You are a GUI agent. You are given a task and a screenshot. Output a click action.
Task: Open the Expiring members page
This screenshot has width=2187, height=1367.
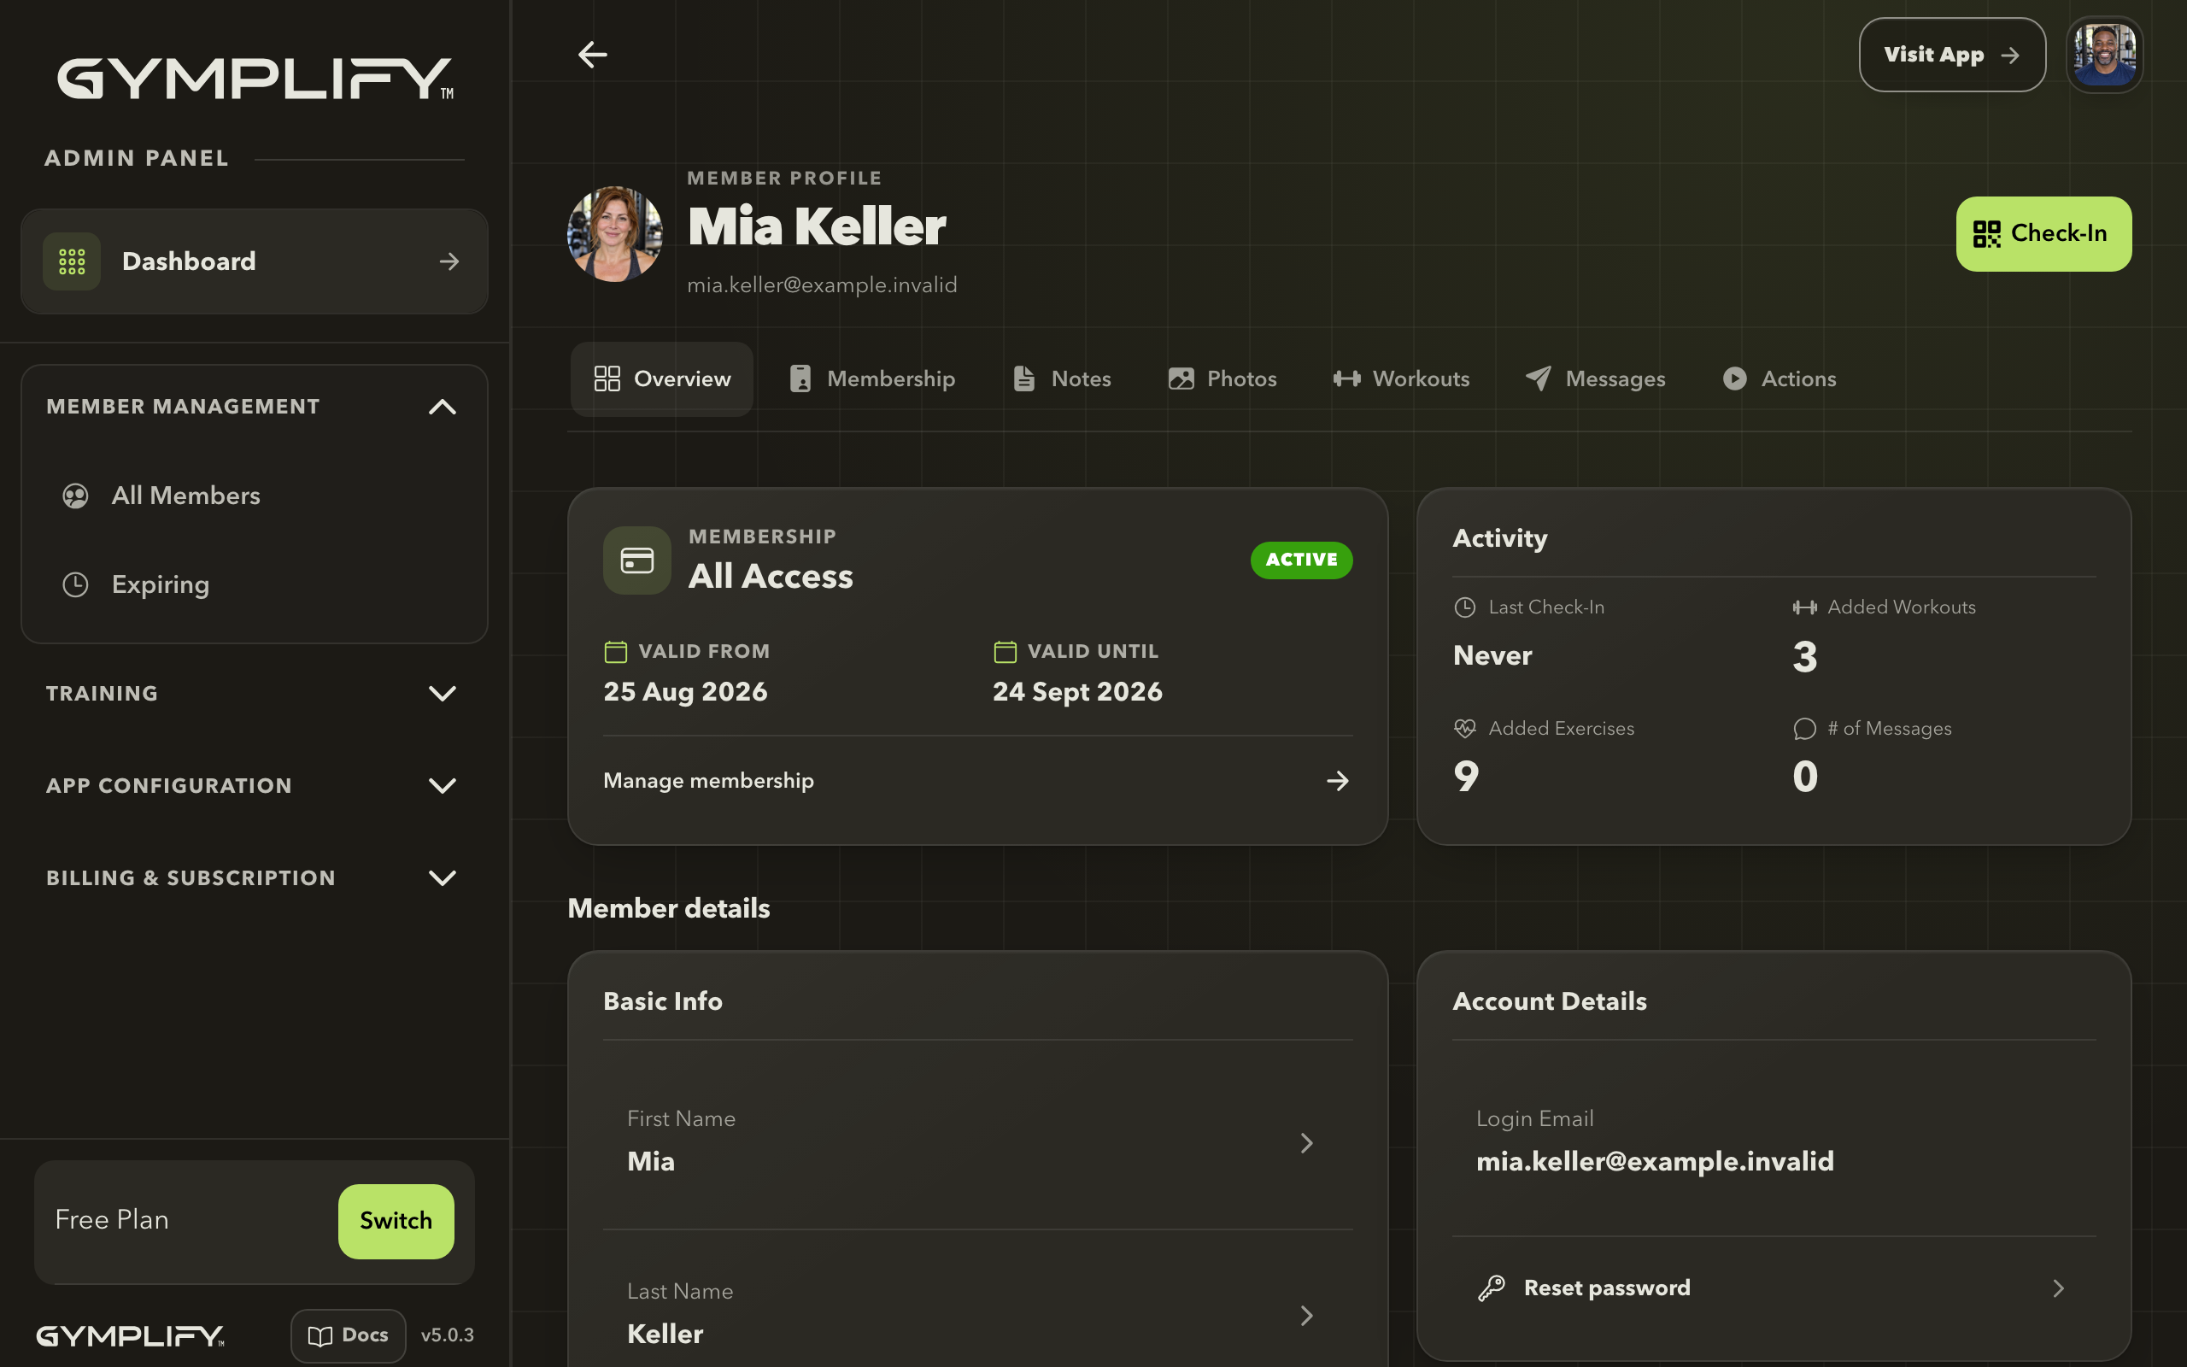tap(254, 584)
